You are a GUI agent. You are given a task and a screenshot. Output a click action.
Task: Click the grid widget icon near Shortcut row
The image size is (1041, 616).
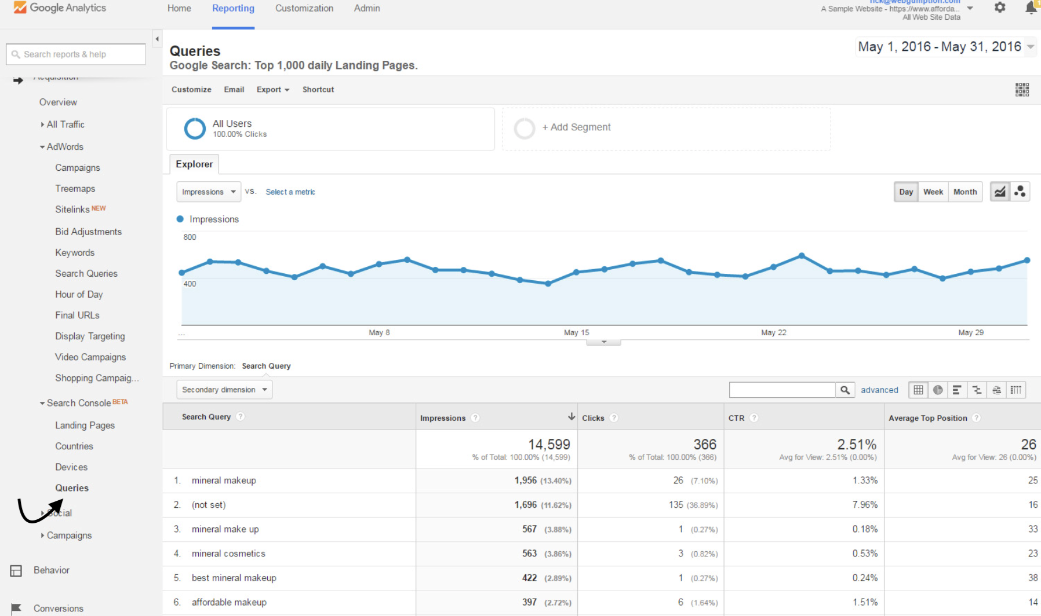coord(1022,90)
